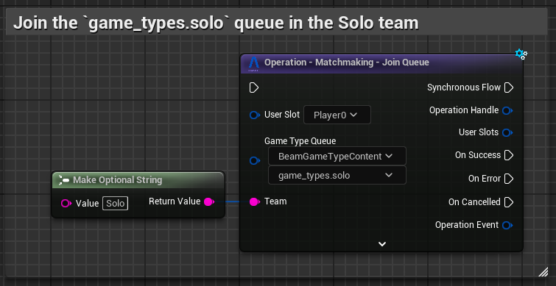Image resolution: width=556 pixels, height=286 pixels.
Task: Click the comment box title text
Action: [x=216, y=24]
